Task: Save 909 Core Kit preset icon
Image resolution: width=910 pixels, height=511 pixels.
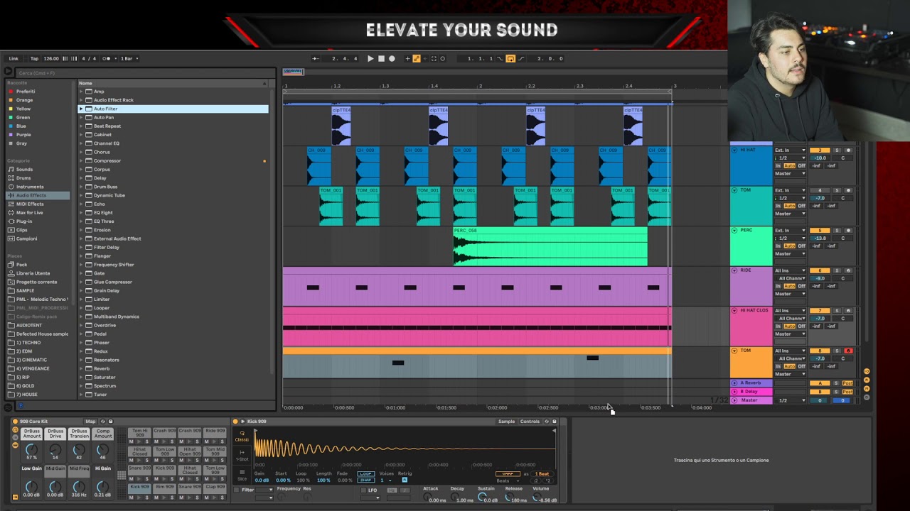Action: [110, 422]
